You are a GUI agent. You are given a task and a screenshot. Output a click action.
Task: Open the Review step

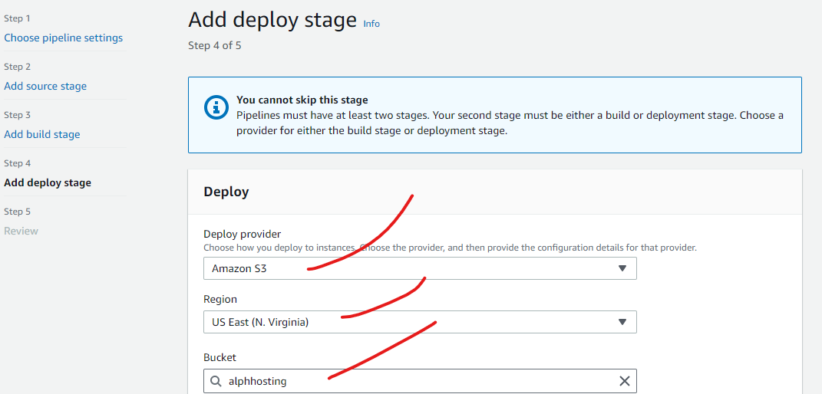click(21, 231)
